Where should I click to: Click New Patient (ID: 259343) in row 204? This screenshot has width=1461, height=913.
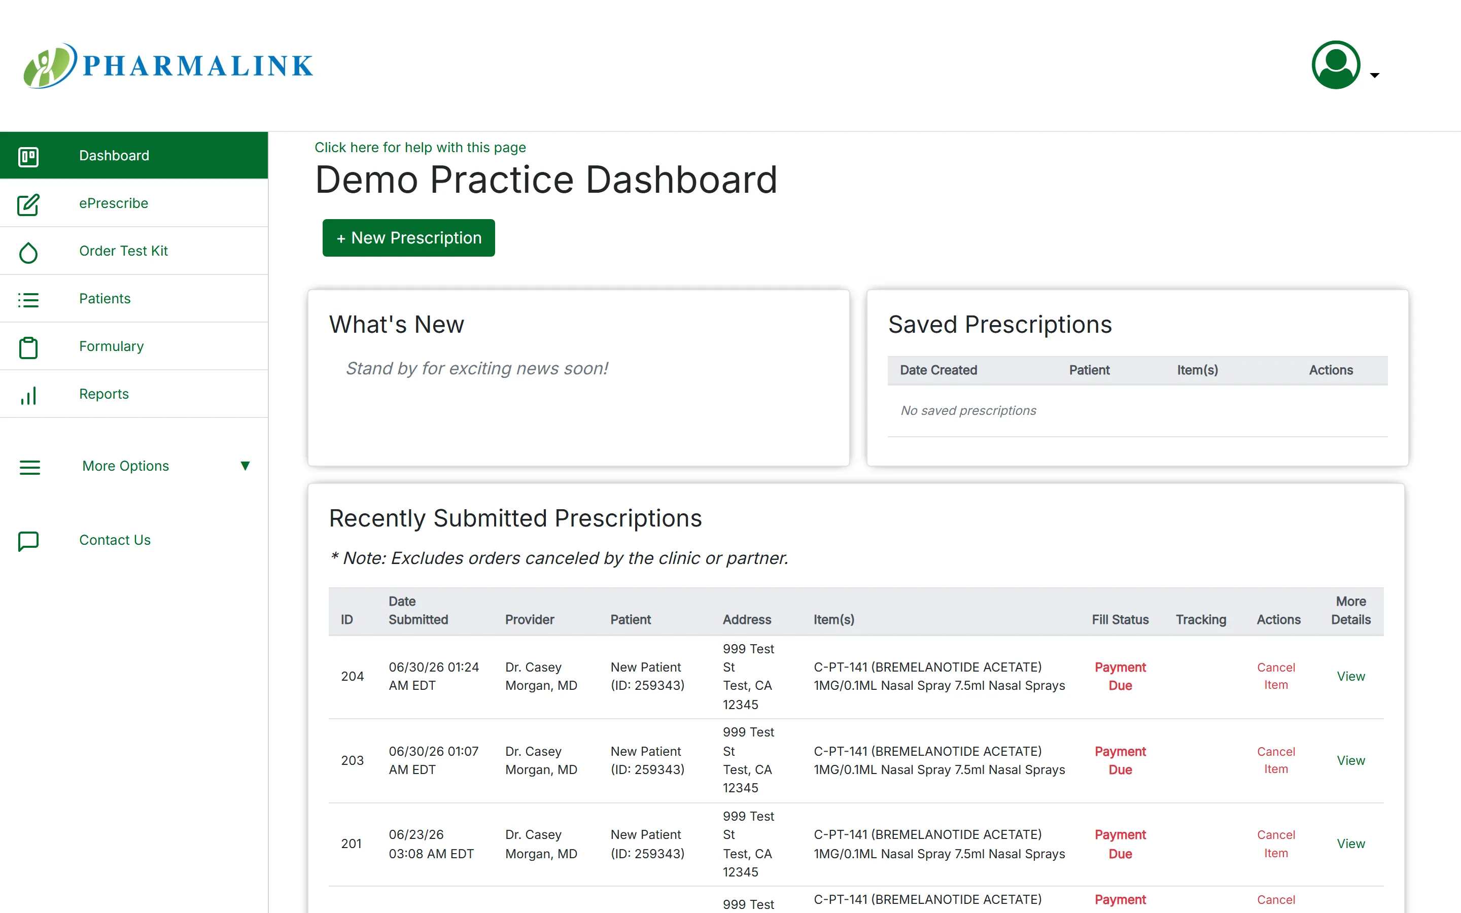click(x=647, y=676)
